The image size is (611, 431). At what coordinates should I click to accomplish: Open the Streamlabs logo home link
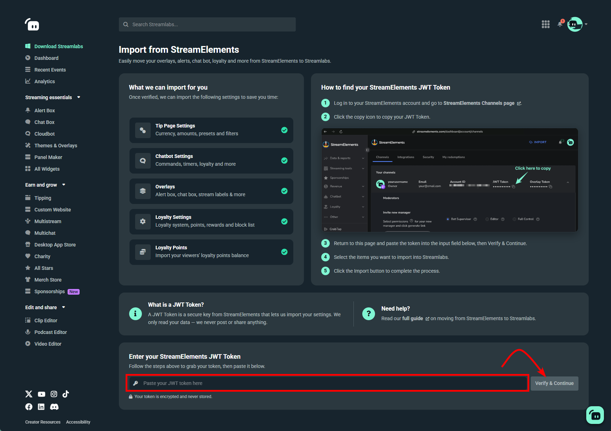coord(32,24)
